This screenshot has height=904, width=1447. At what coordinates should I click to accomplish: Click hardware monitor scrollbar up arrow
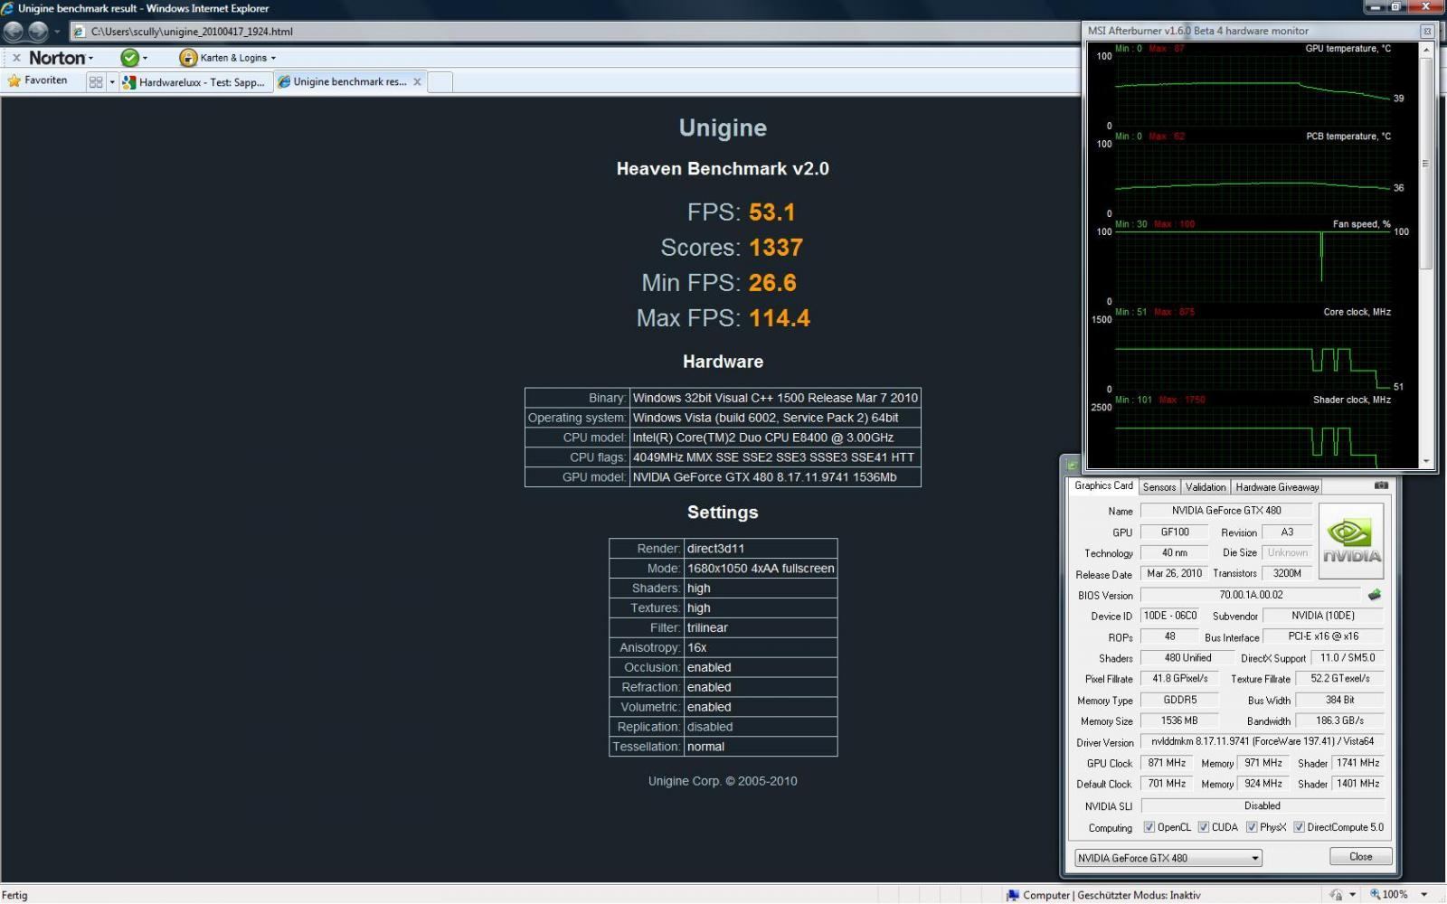click(1427, 50)
